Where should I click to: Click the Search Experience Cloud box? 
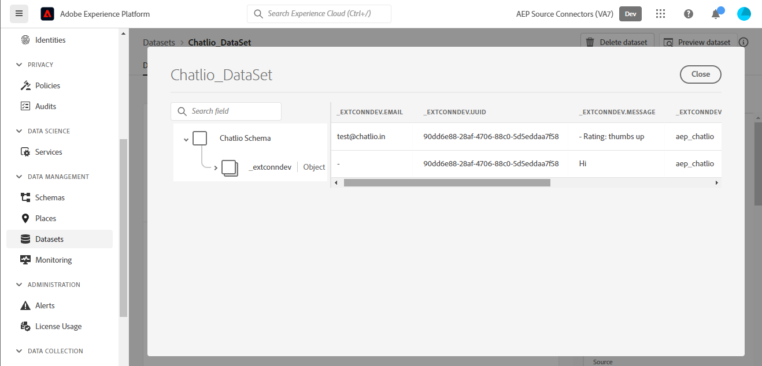click(x=319, y=14)
